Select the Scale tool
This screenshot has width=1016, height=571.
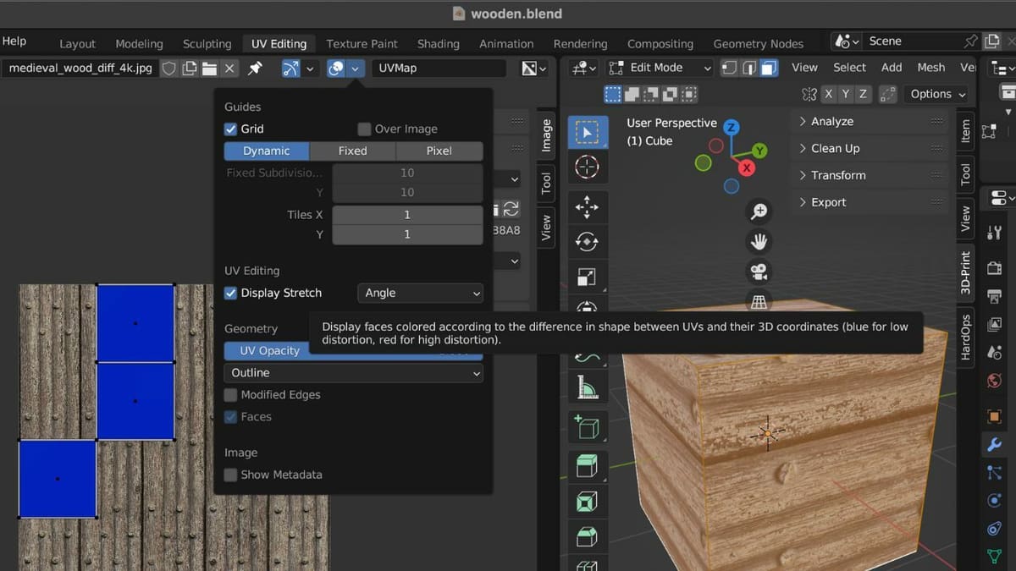587,277
